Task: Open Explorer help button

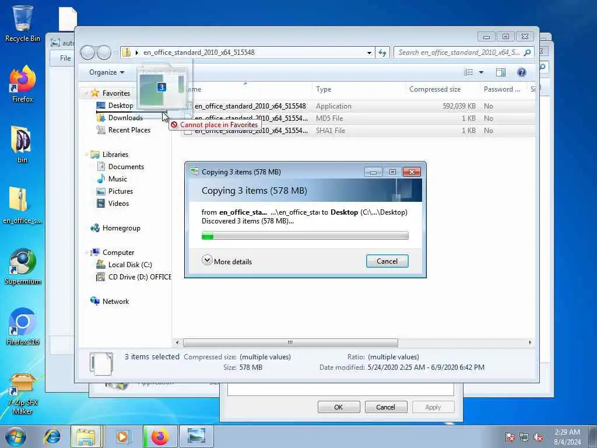Action: click(x=522, y=72)
